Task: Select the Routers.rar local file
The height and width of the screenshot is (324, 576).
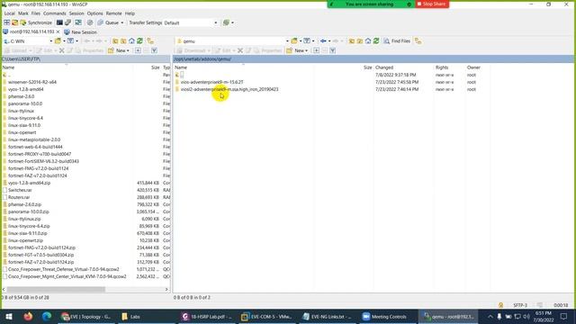Action: click(19, 197)
